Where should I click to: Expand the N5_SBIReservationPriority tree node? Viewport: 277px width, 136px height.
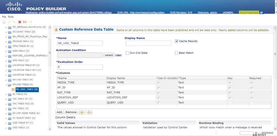pos(6,28)
